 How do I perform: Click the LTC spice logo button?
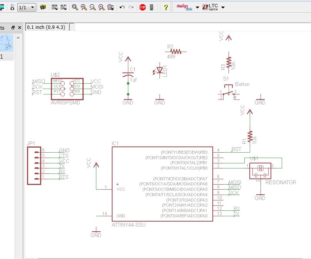(x=210, y=7)
